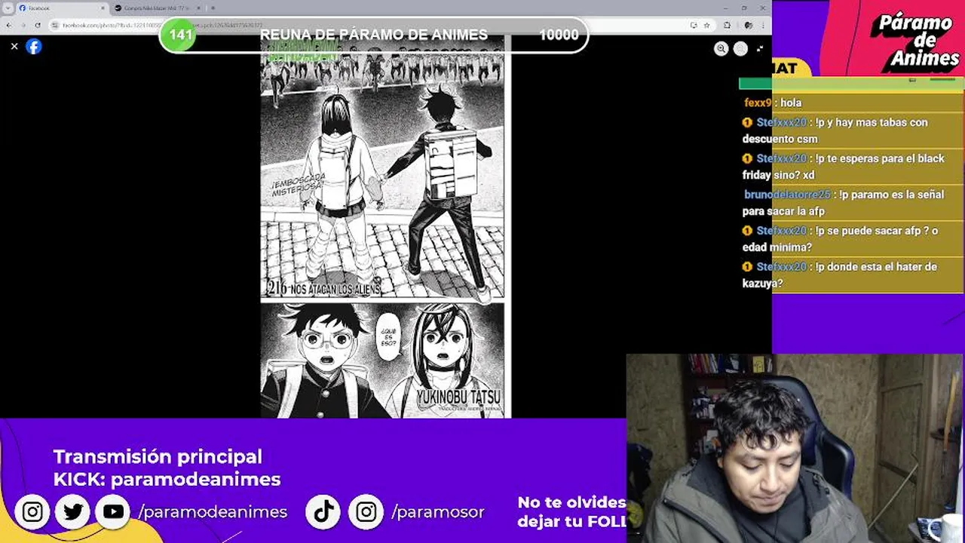Enter fullscreen mode for the photo
Image resolution: width=965 pixels, height=543 pixels.
759,48
